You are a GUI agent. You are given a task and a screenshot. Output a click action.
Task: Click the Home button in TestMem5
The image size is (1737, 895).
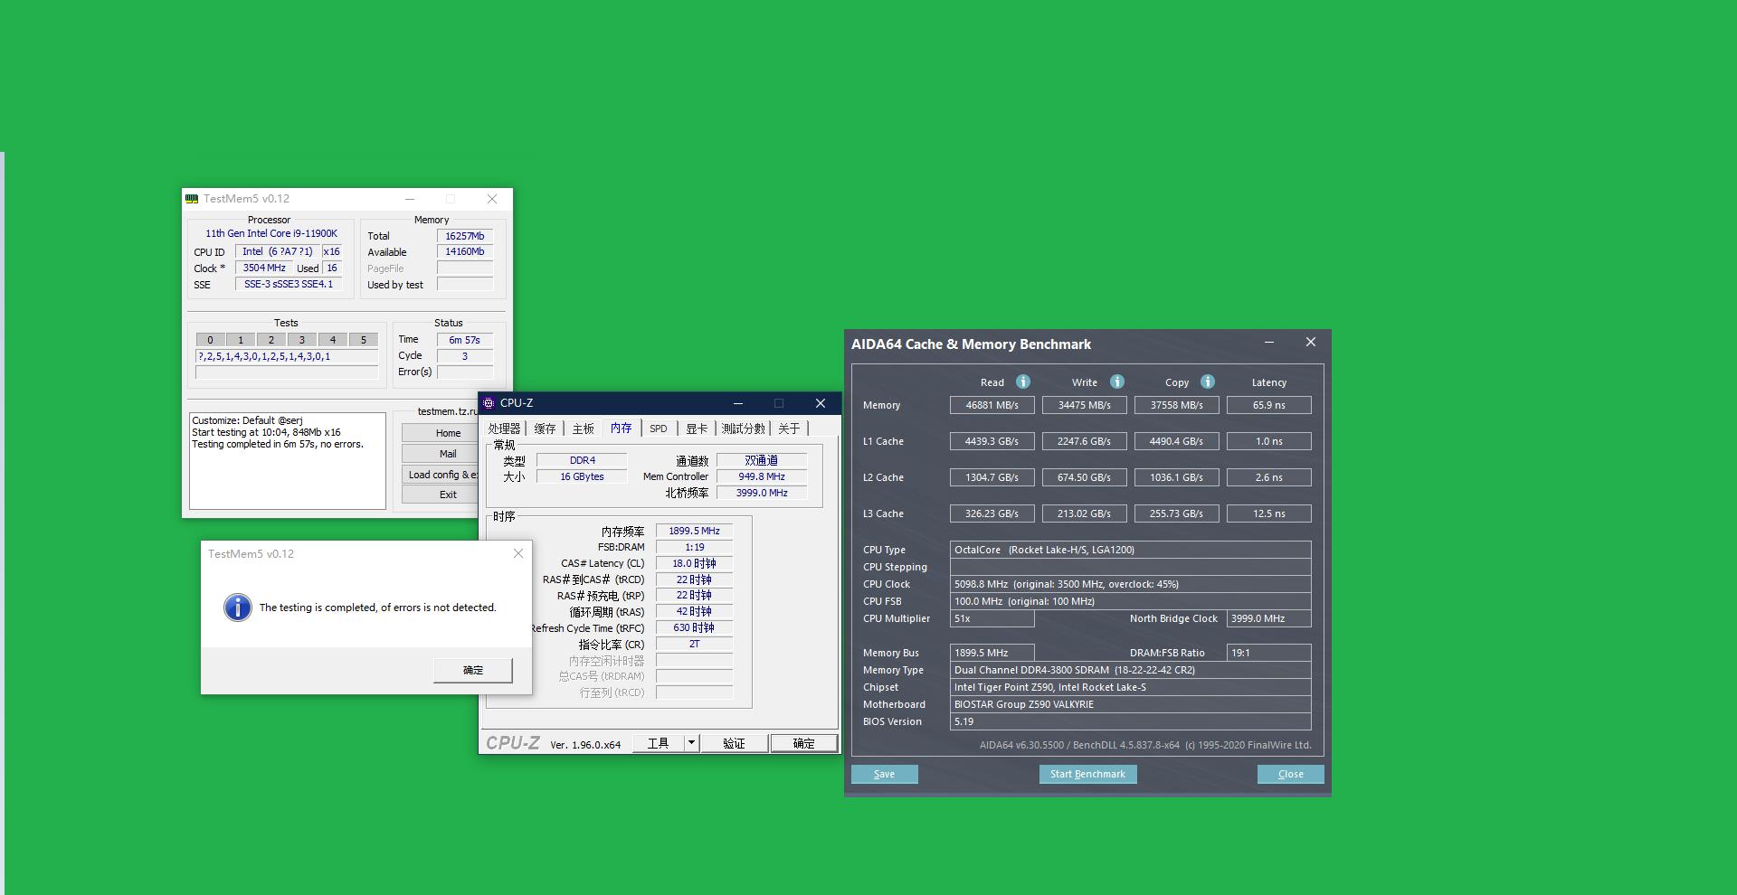pos(448,433)
